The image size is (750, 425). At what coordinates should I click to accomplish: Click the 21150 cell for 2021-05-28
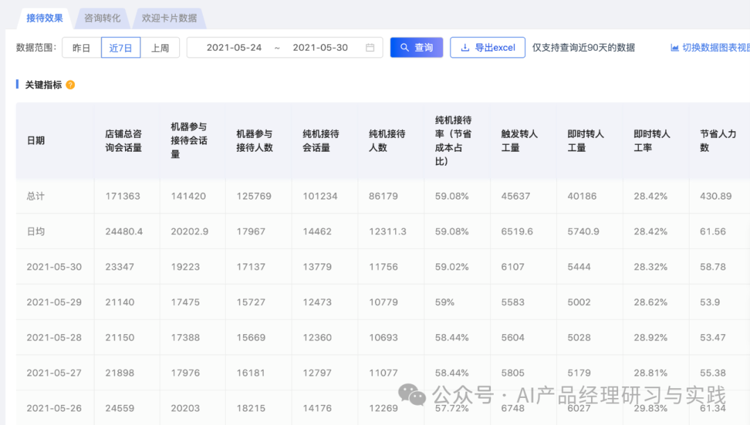[x=119, y=338]
